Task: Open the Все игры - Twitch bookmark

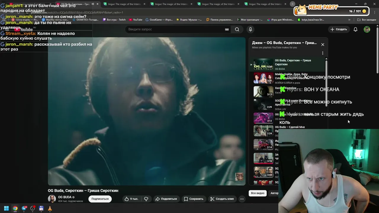Action: coord(114,20)
